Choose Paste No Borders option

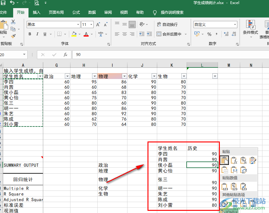pos(225,170)
